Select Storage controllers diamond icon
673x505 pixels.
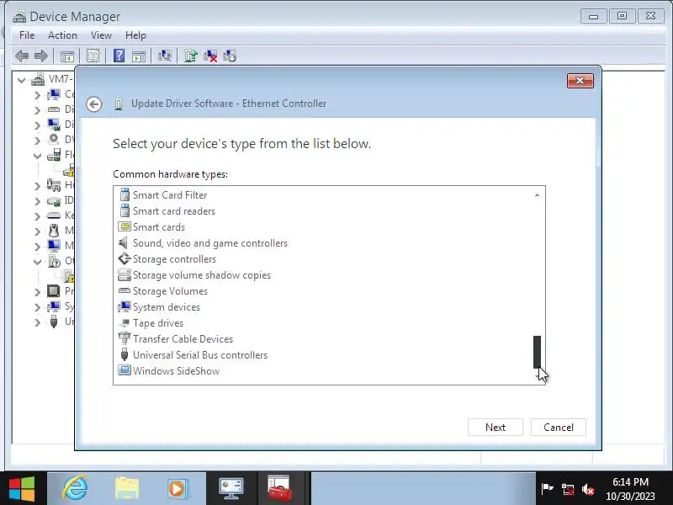click(125, 259)
